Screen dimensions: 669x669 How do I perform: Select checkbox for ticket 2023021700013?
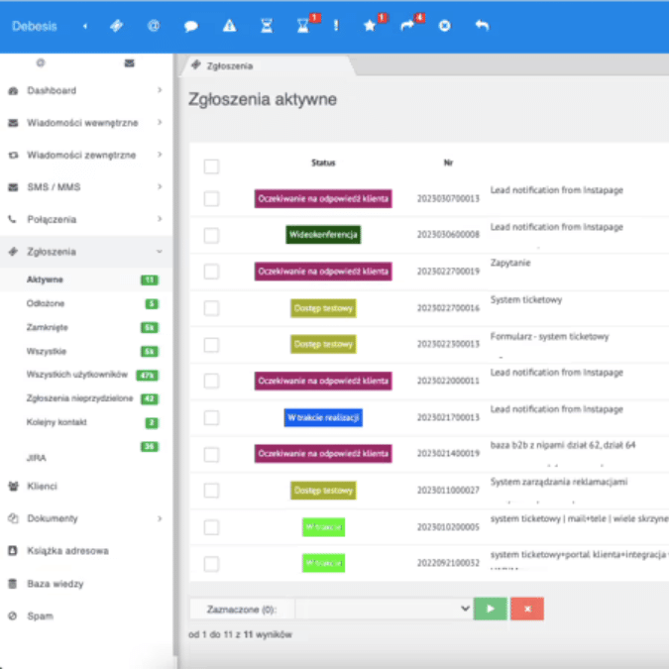pos(211,417)
